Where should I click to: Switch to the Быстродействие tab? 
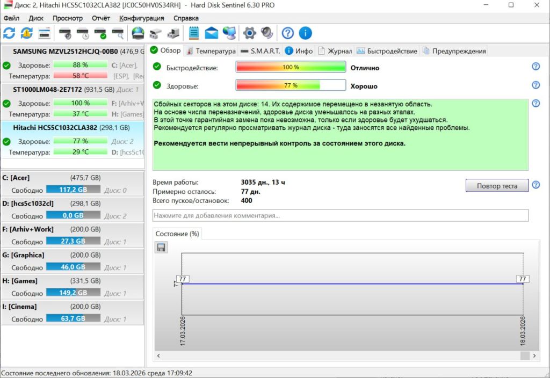(387, 51)
